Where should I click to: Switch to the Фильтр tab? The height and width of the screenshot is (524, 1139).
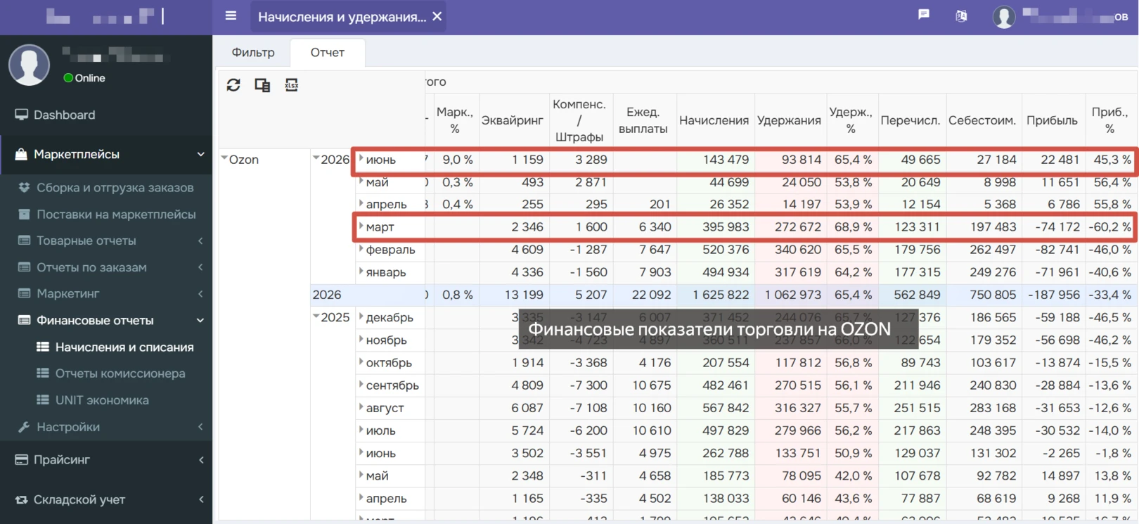tap(253, 53)
